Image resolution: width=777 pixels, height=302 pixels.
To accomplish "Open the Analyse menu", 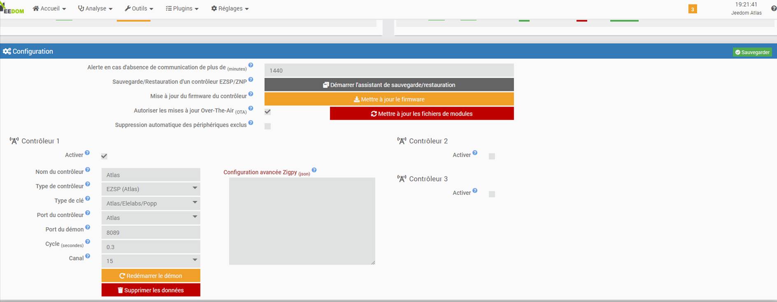I will [95, 8].
